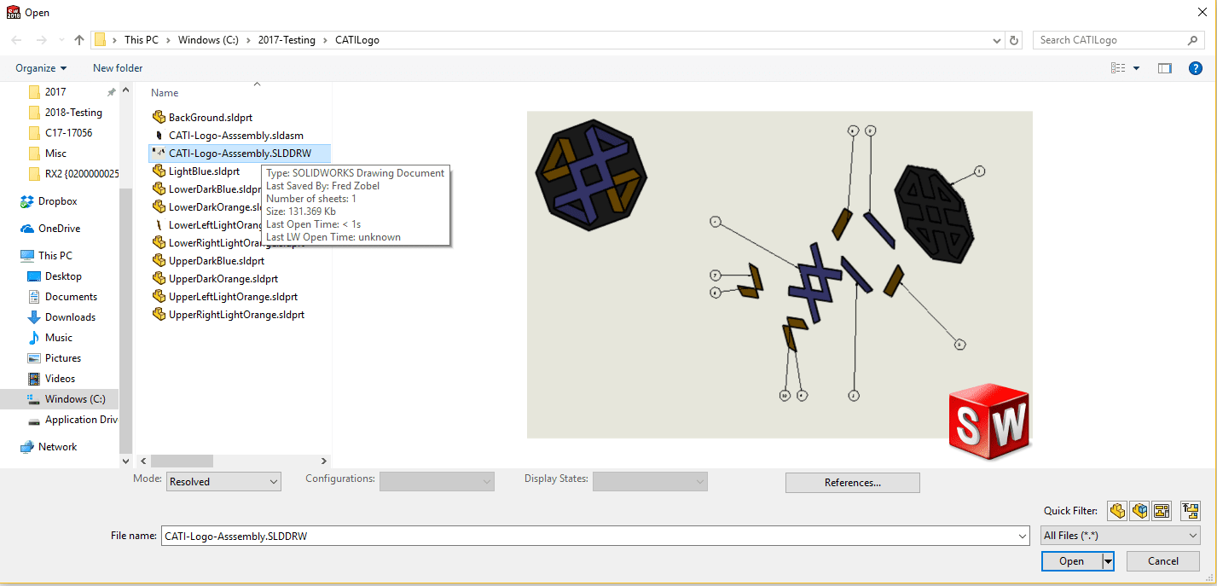The image size is (1217, 586).
Task: Open the All Files type filter dropdown
Action: pyautogui.click(x=1121, y=536)
